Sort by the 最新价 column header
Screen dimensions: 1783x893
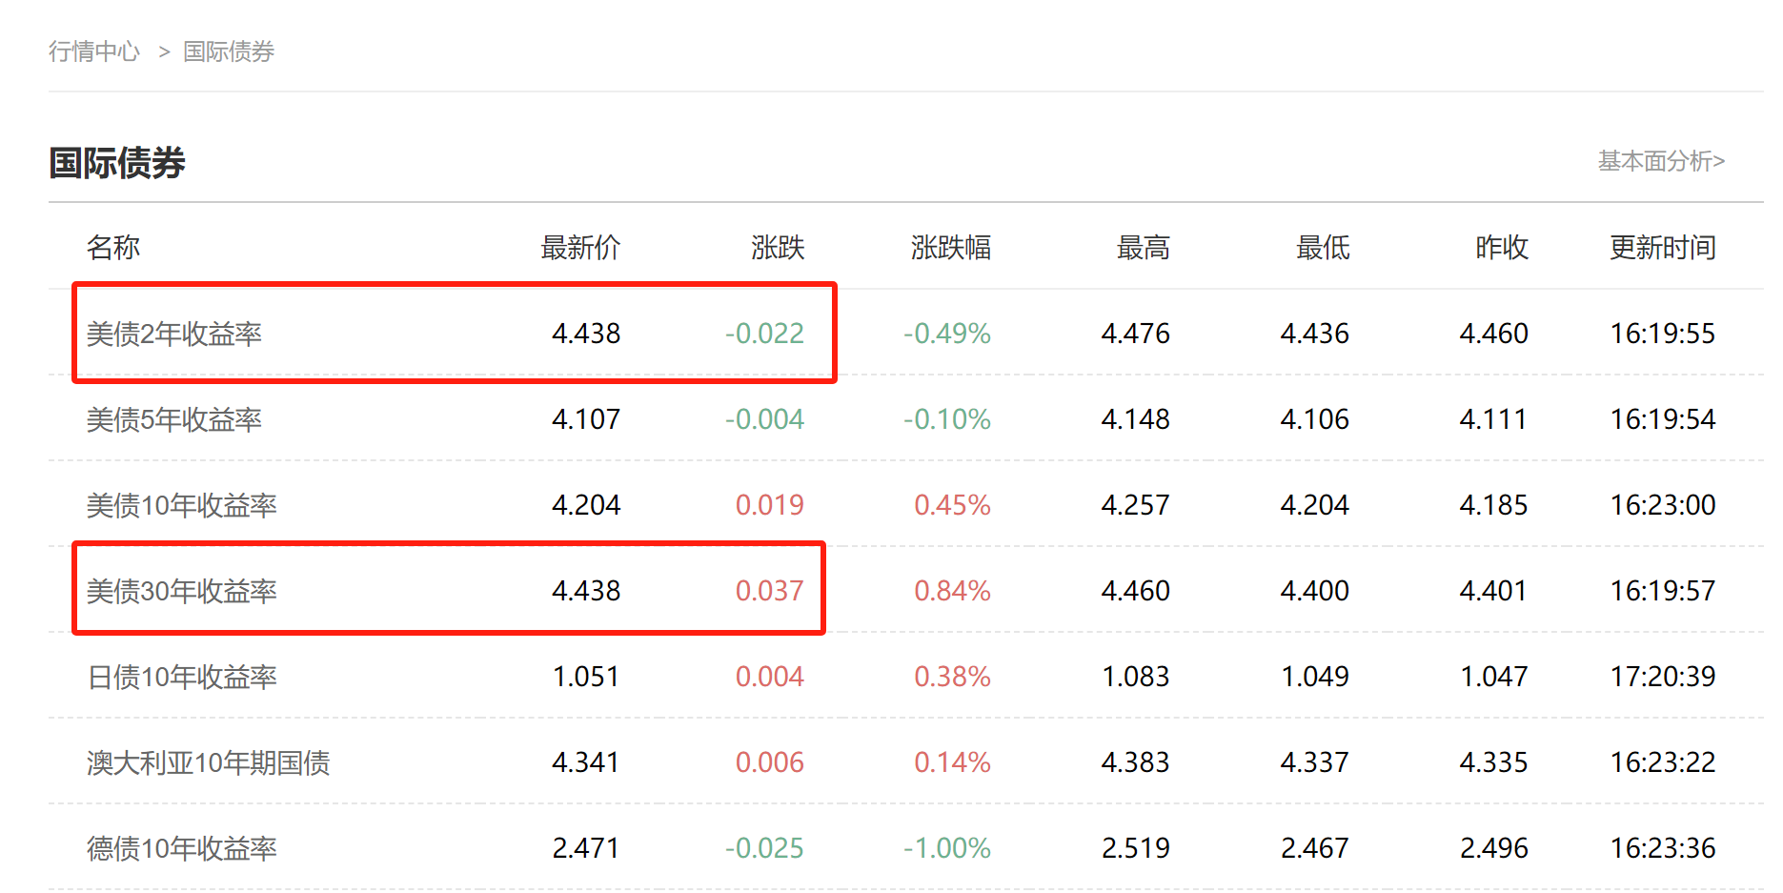tap(580, 248)
